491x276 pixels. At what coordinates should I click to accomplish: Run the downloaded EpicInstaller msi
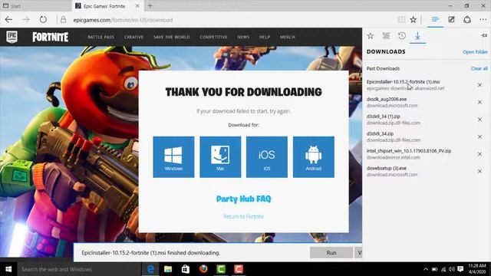331,252
